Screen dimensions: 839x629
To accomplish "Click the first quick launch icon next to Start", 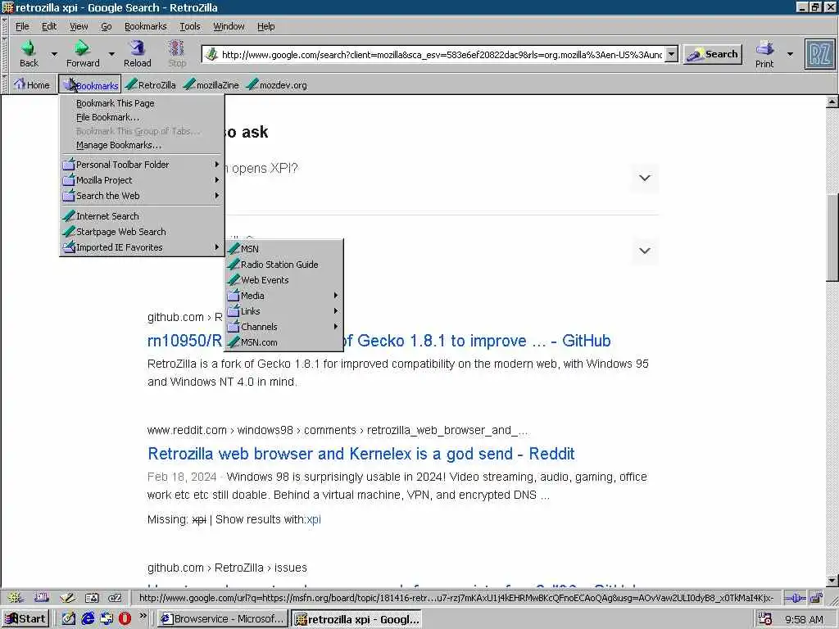I will tap(69, 619).
